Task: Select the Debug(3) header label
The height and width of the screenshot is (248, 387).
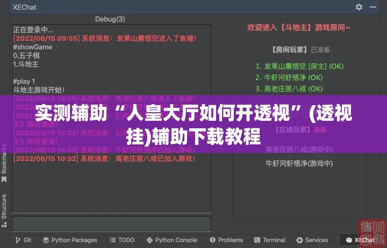Action: [110, 19]
